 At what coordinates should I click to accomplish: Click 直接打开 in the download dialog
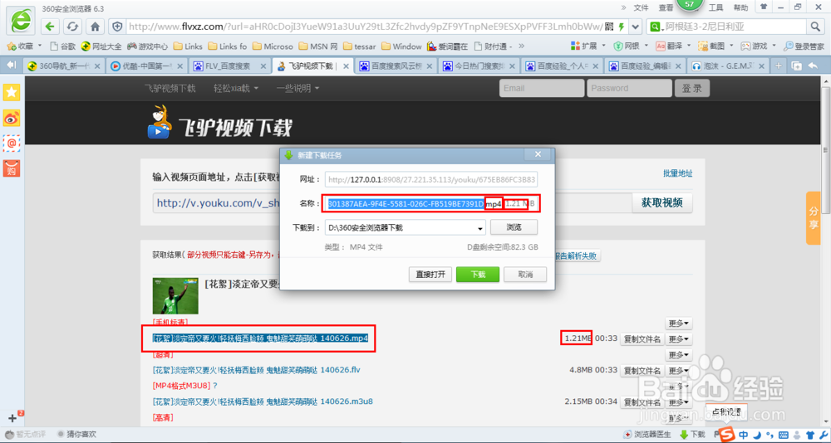click(x=430, y=274)
